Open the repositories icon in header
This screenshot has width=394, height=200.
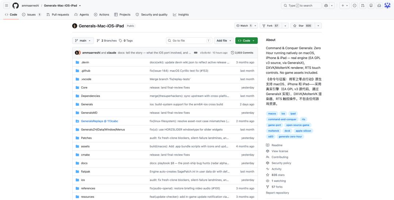(371, 5)
